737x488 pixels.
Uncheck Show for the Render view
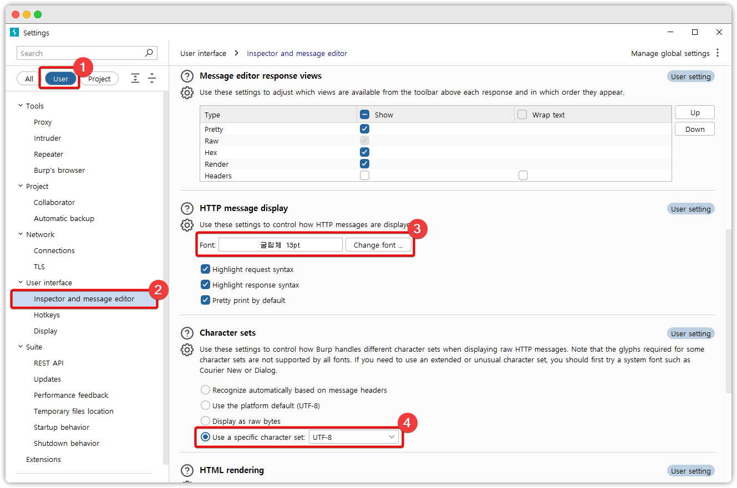[x=364, y=163]
